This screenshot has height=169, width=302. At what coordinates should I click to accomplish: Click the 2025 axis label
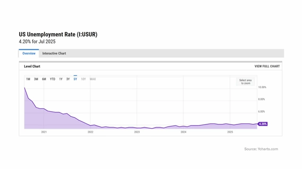point(230,132)
